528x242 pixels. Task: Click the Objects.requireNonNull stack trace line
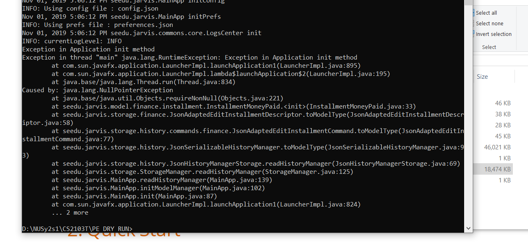coord(168,98)
